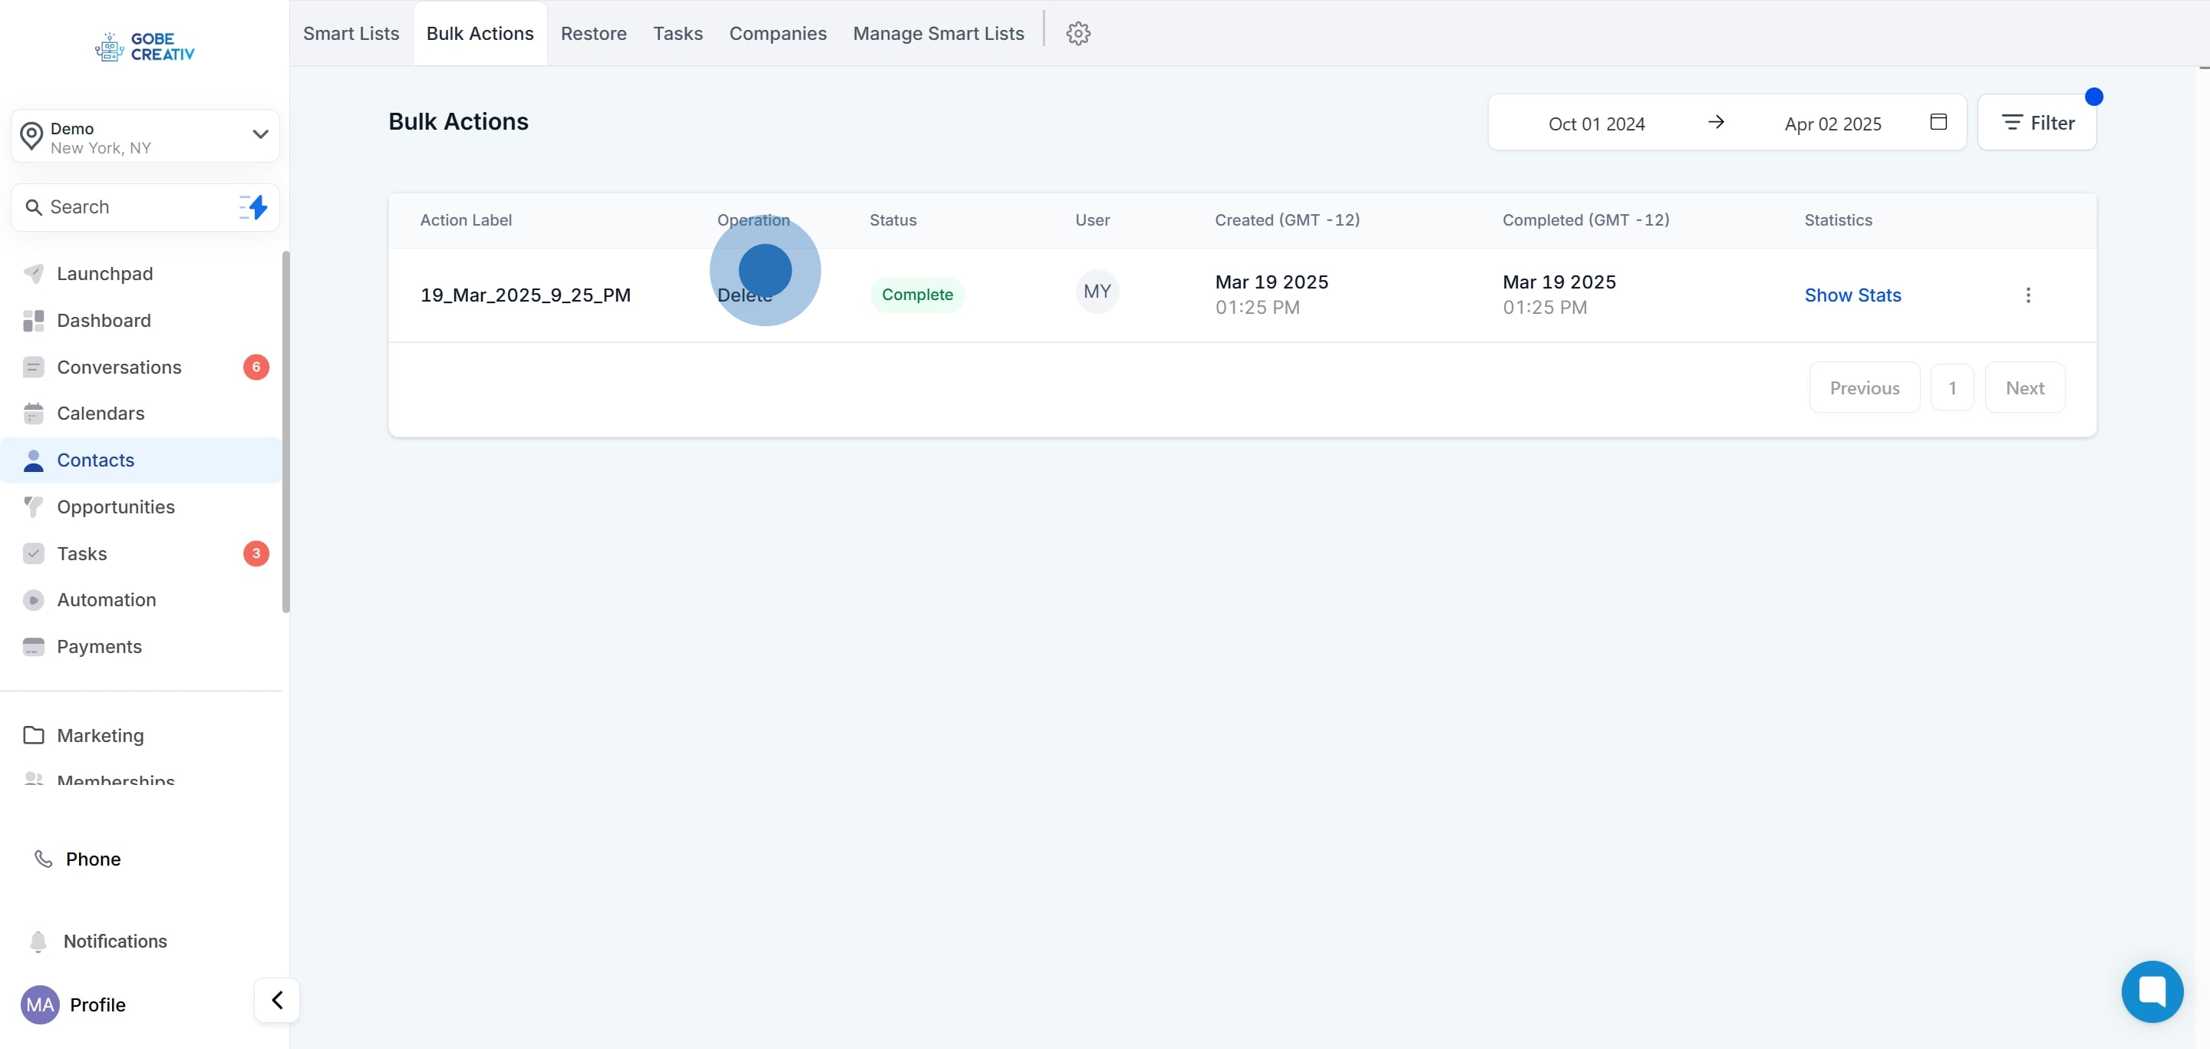Click the Oct 01 2024 start date

coord(1596,124)
